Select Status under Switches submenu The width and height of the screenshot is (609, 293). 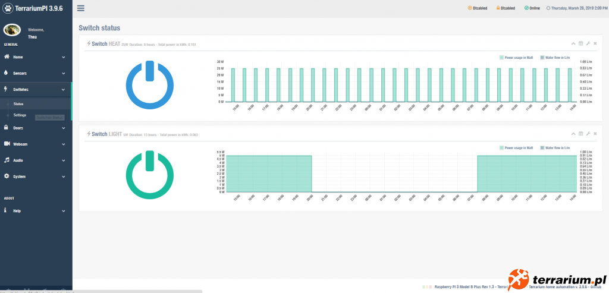[18, 103]
